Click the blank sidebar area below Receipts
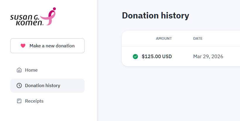 pos(47,114)
